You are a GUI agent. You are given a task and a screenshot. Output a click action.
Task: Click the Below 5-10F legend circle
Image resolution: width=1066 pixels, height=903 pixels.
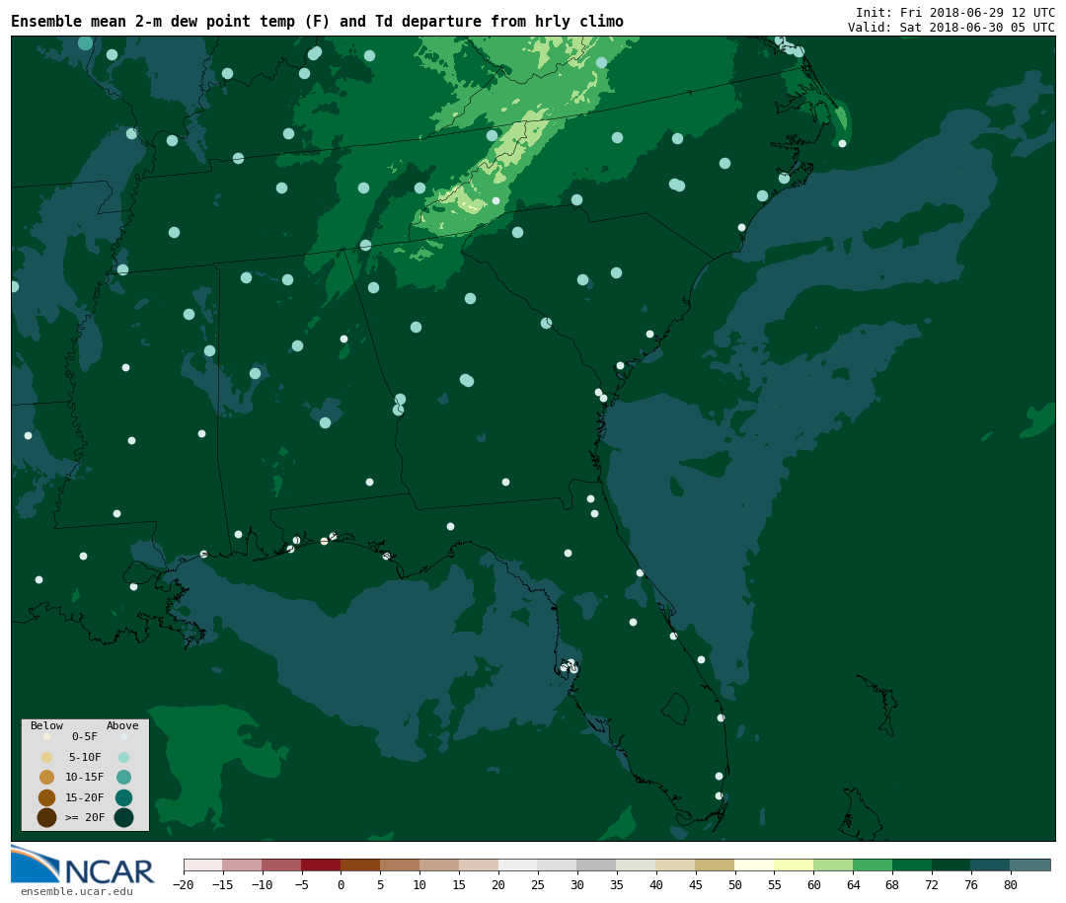coord(46,757)
